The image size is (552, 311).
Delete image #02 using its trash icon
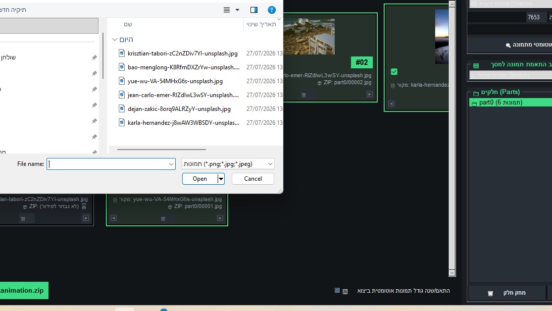click(x=303, y=95)
